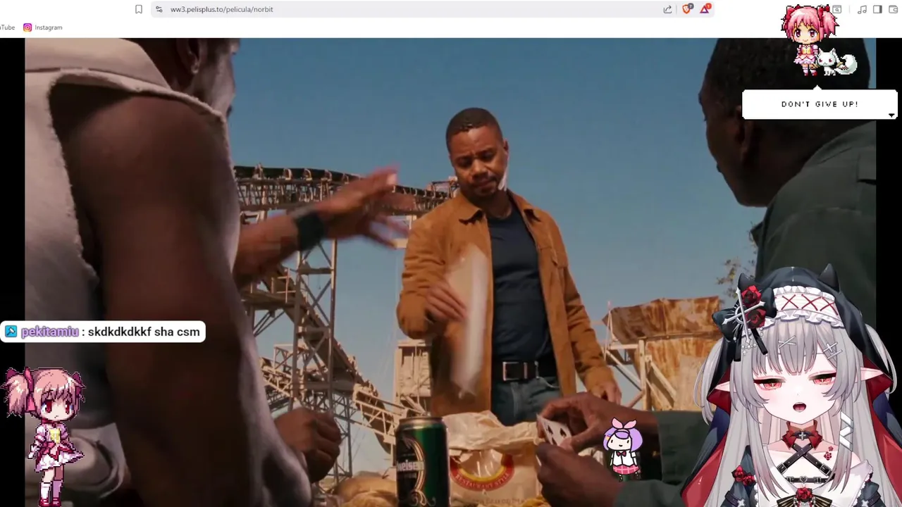Toggle the browser sidebar panel icon

[877, 9]
